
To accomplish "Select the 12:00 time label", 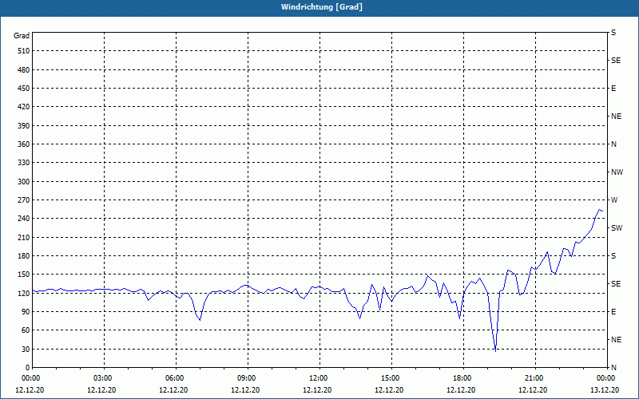I will coord(317,378).
